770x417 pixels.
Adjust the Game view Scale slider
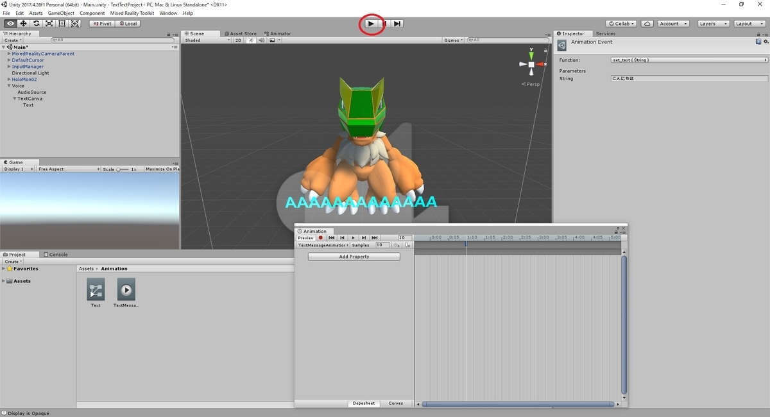(123, 169)
